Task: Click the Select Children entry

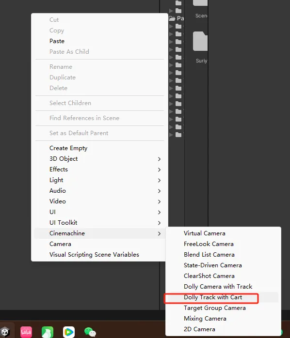Action: [99, 103]
